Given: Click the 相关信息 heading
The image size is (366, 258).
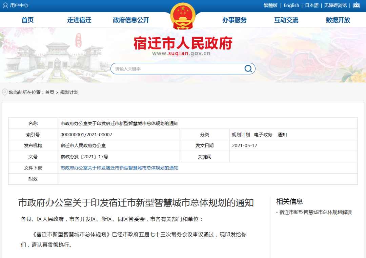Looking at the screenshot, I should coord(289,201).
